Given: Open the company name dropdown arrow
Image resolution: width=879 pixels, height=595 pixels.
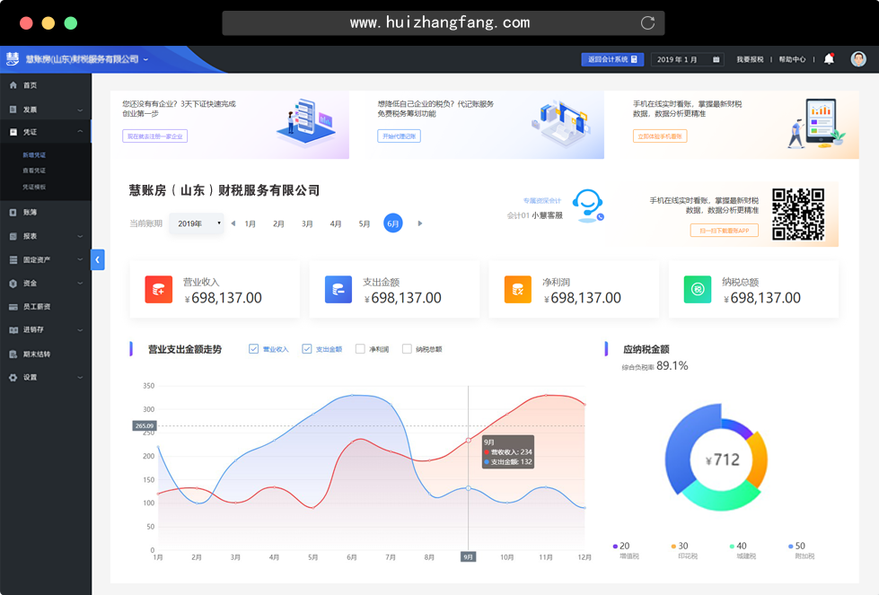Looking at the screenshot, I should tap(145, 59).
